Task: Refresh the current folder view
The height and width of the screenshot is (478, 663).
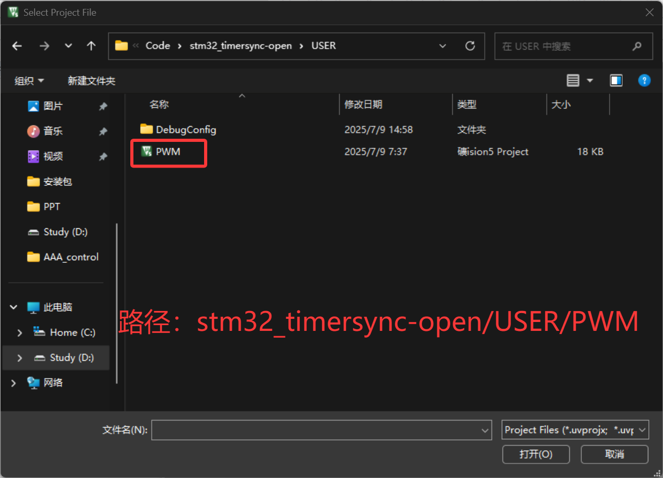Action: coord(470,46)
